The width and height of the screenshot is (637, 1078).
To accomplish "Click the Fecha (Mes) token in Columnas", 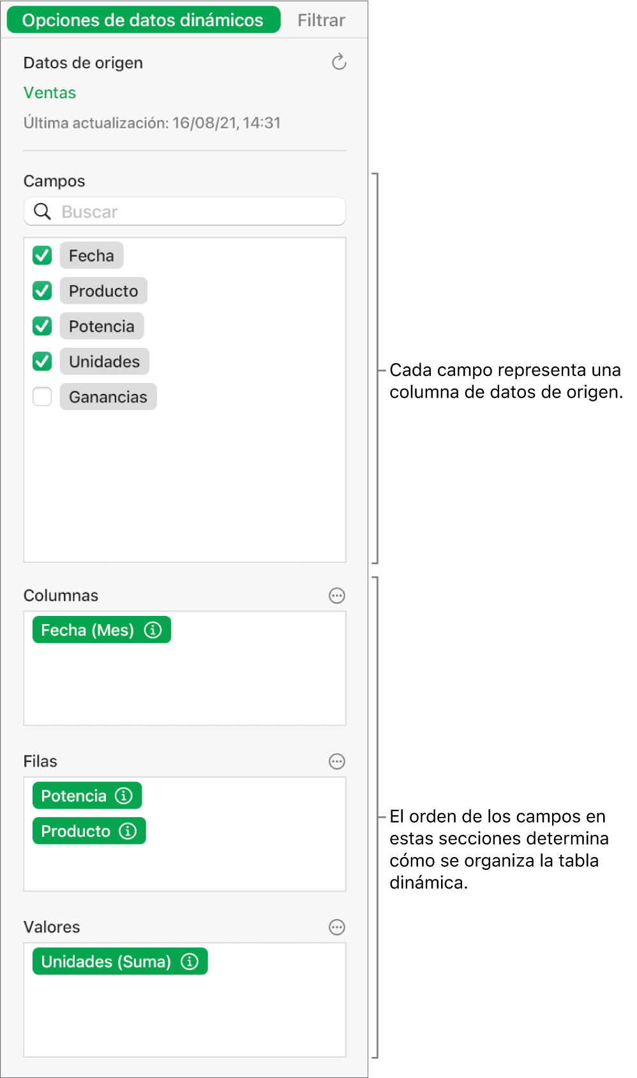I will click(x=89, y=630).
